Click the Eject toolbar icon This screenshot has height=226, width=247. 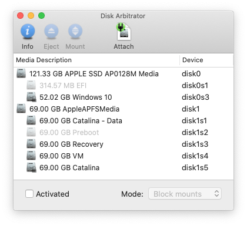click(x=51, y=31)
